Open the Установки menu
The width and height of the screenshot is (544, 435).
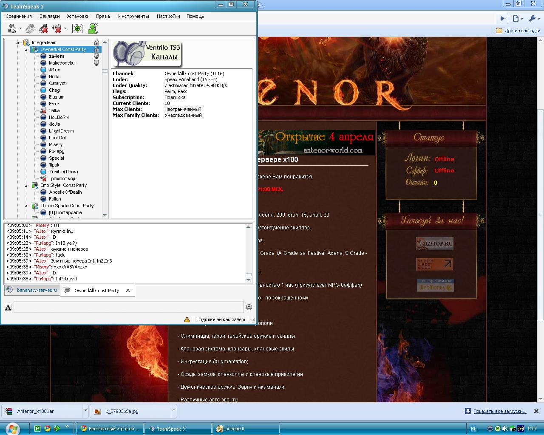click(x=78, y=16)
